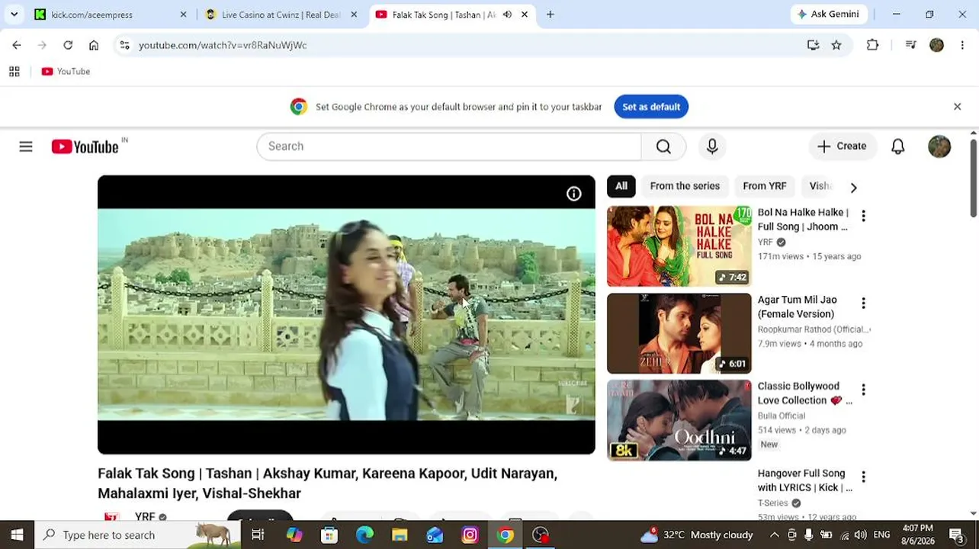Screen dimensions: 979x549
Task: Select the From the series filter chip
Action: pos(685,186)
